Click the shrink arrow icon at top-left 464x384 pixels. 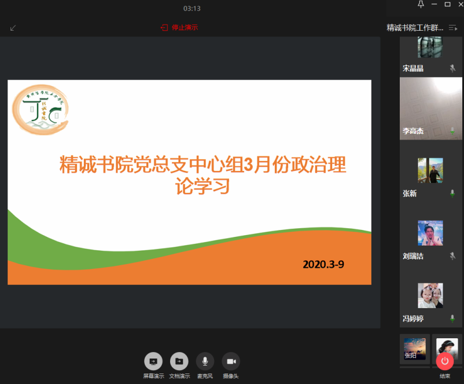(x=13, y=27)
